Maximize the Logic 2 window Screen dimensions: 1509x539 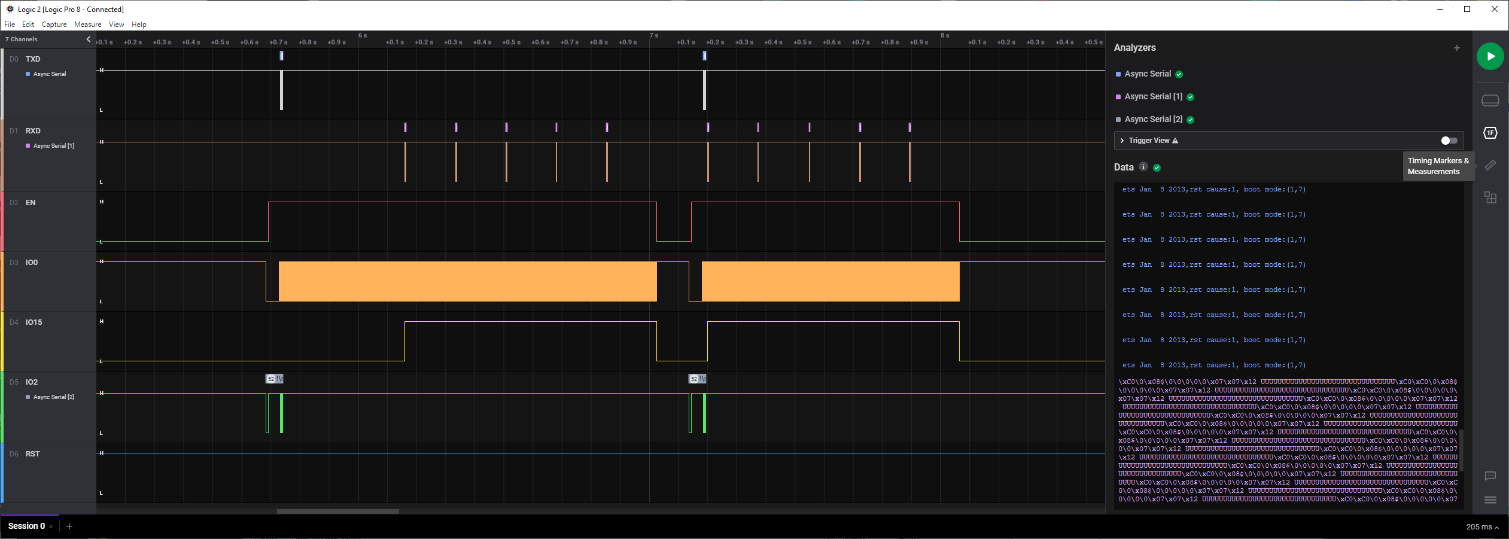point(1467,9)
